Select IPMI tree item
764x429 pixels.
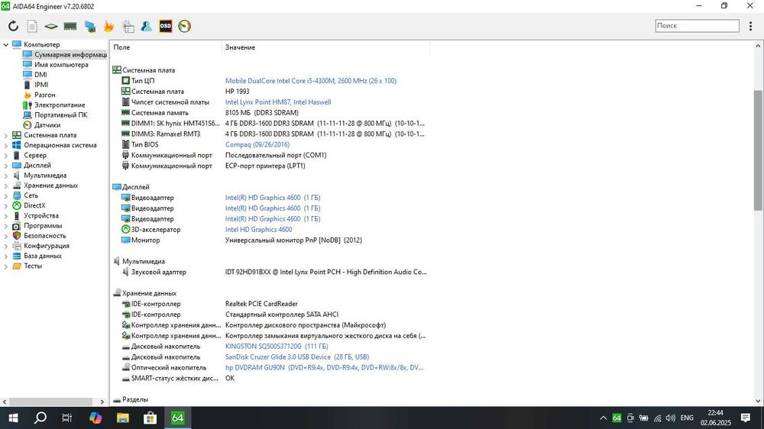[x=41, y=85]
